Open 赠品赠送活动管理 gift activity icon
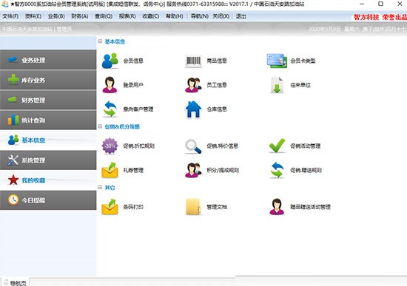 click(277, 207)
